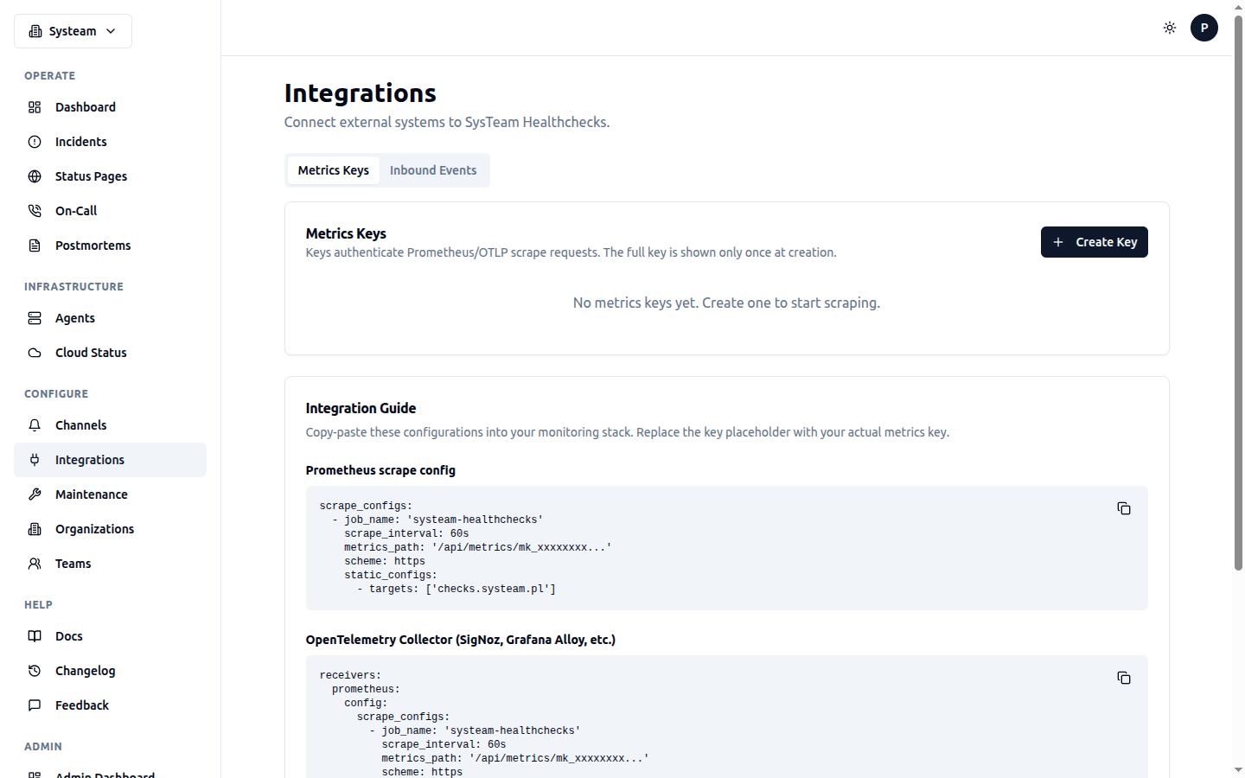Open the Organizations page
The image size is (1245, 778).
[110, 529]
